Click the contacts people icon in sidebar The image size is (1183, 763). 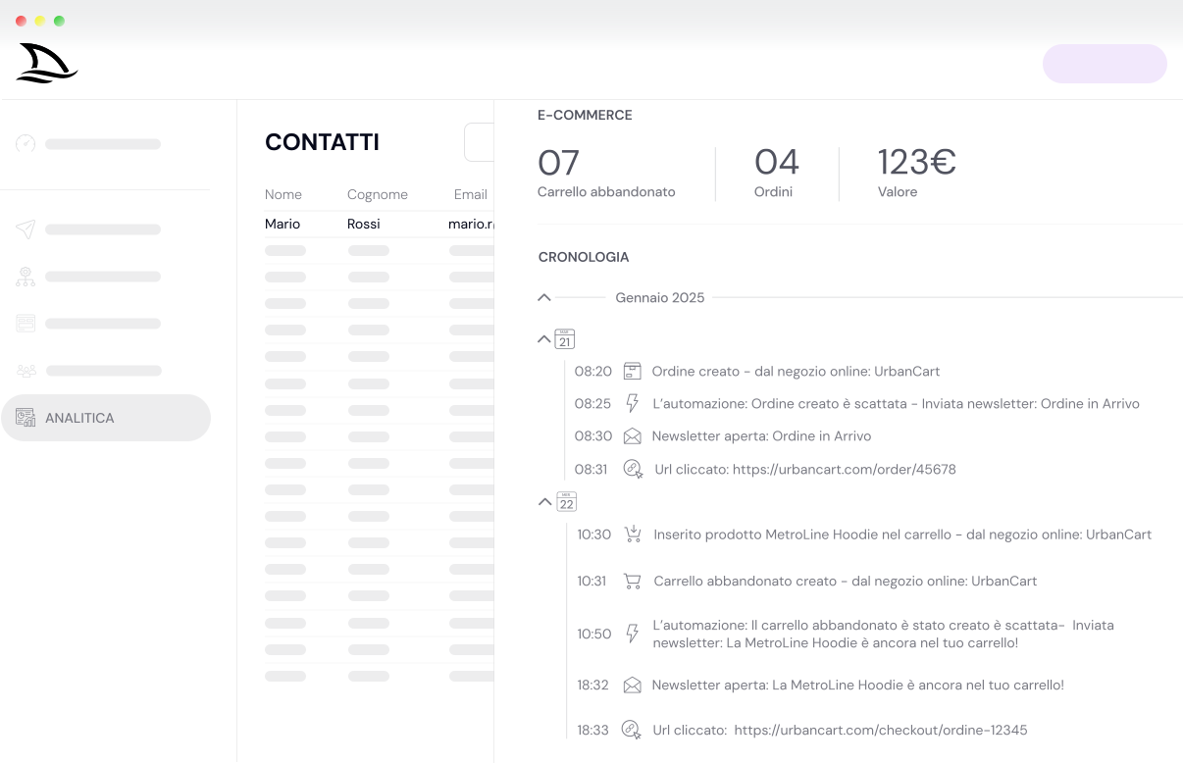(26, 371)
